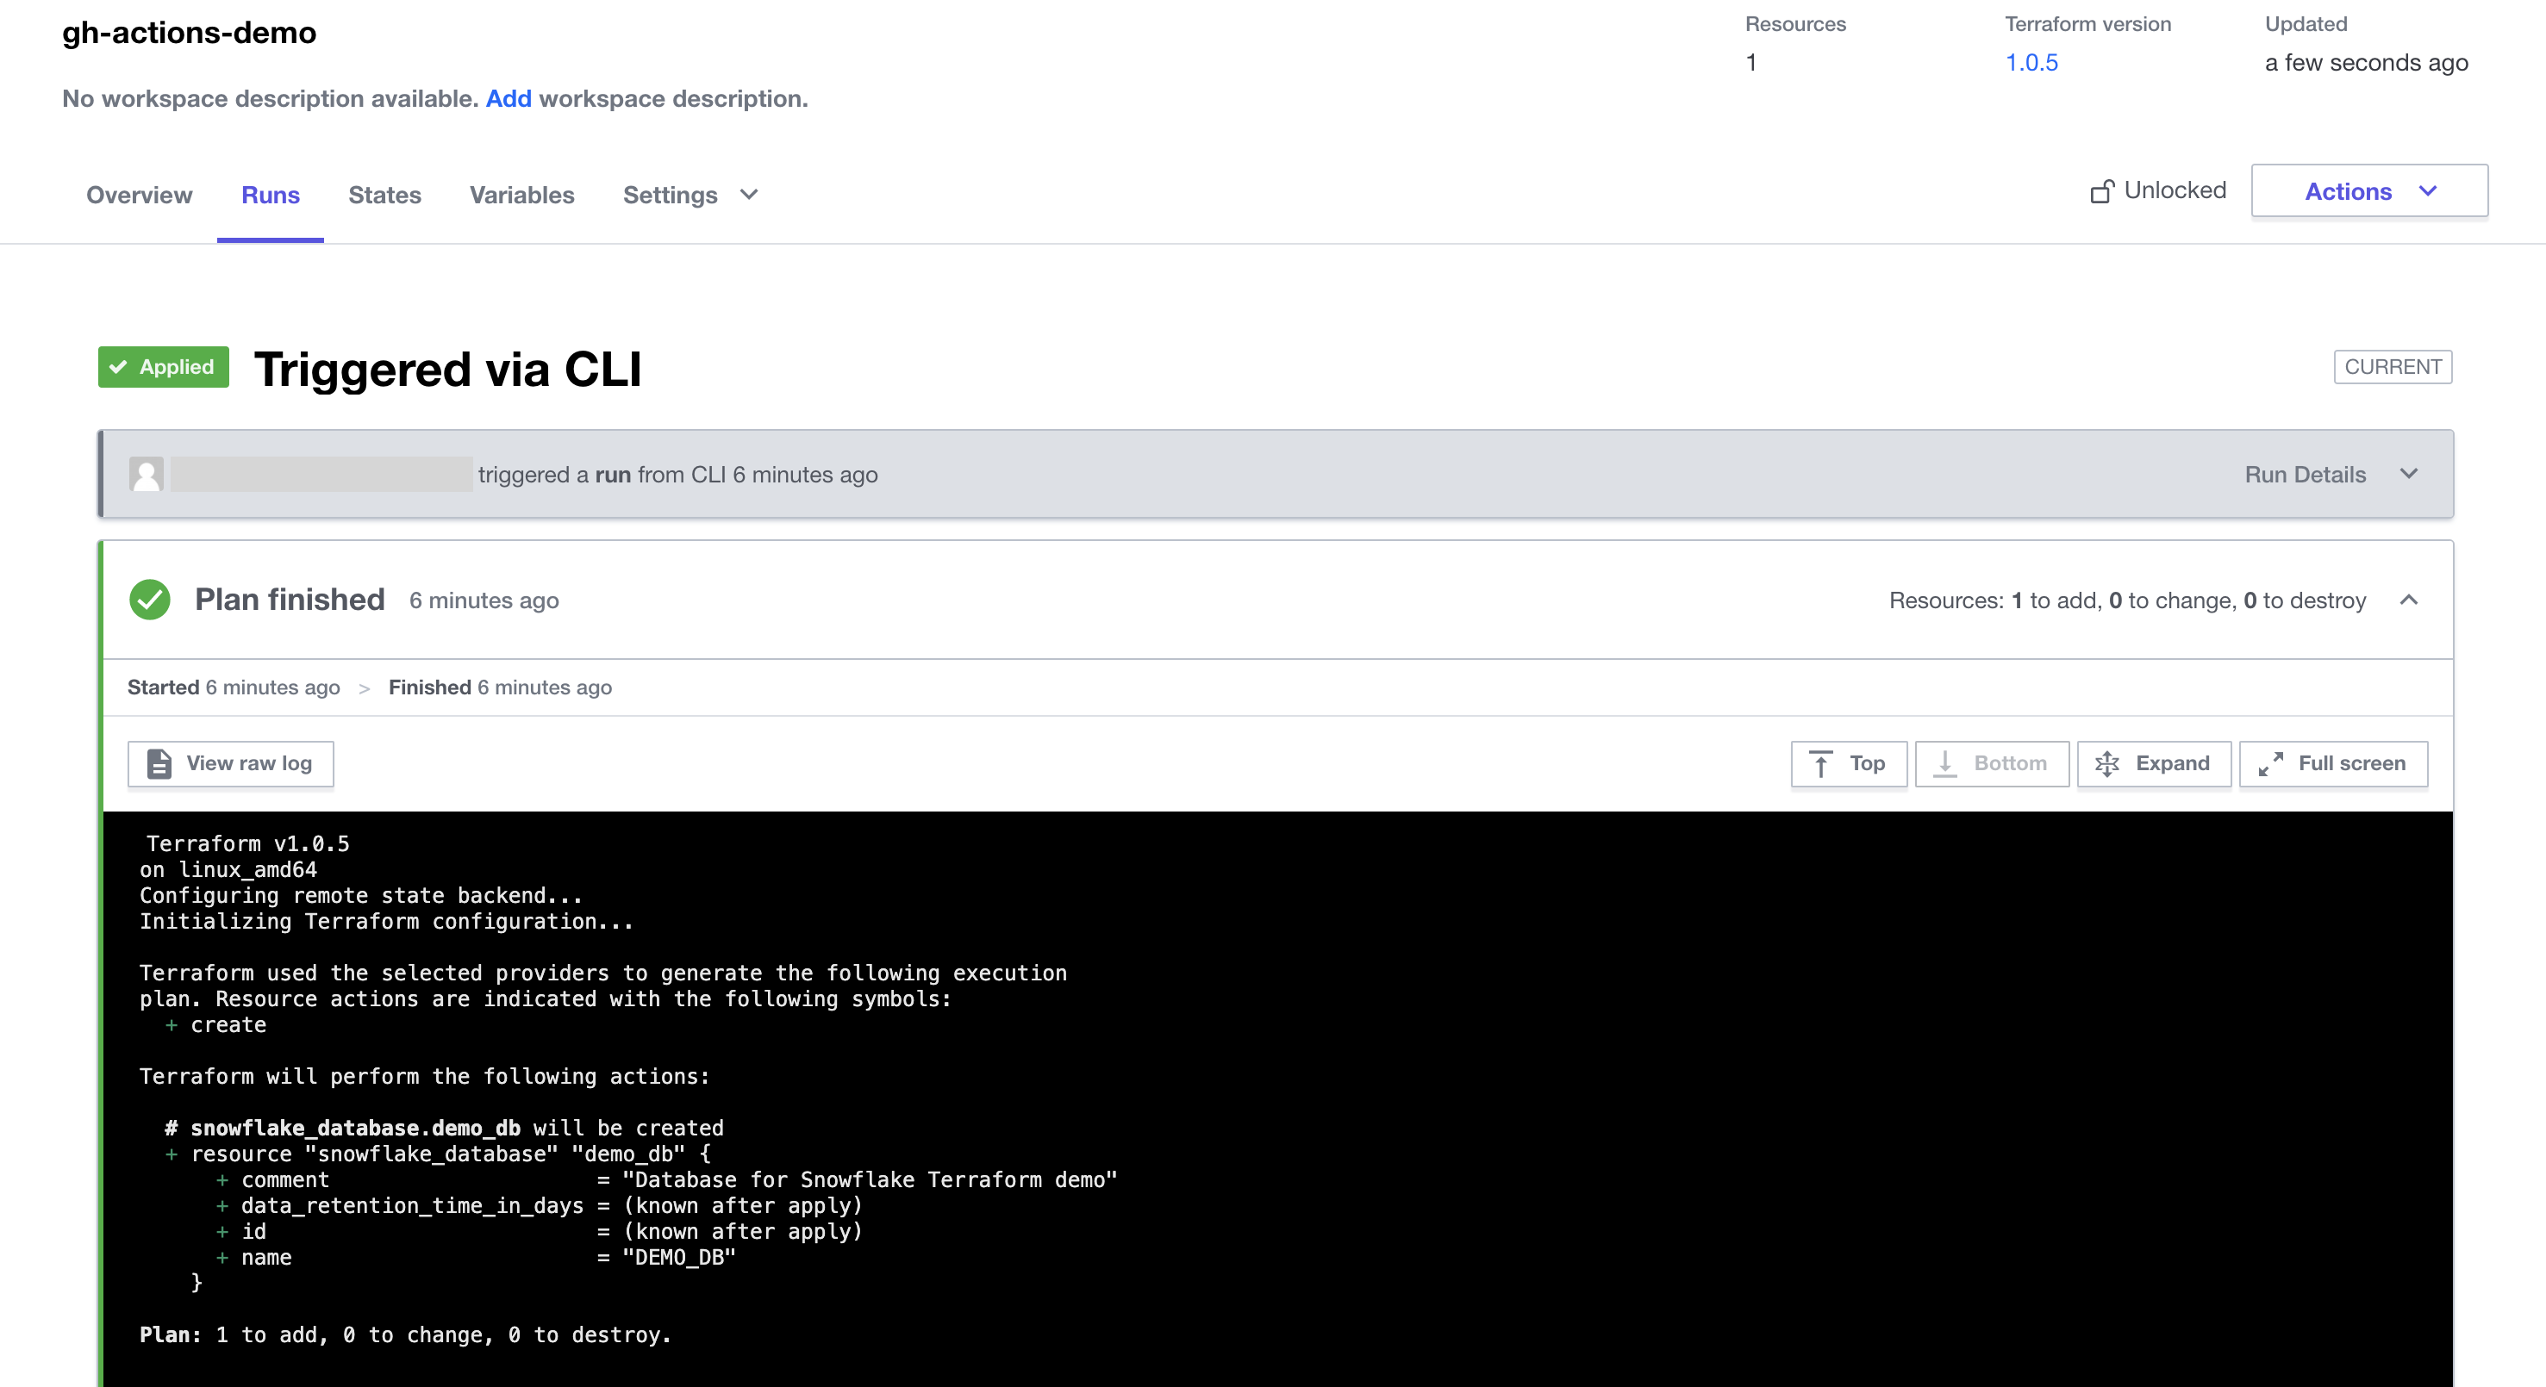Click the document icon on View raw log

pyautogui.click(x=159, y=763)
